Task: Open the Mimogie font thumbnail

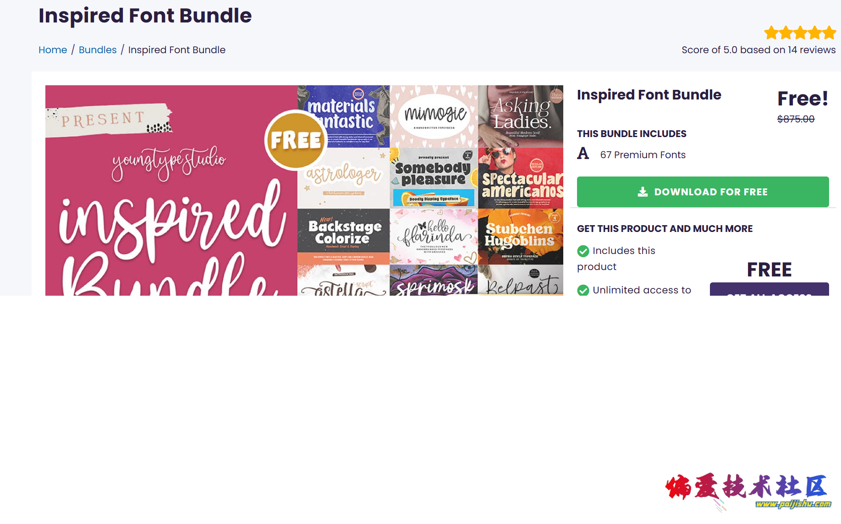Action: click(434, 116)
